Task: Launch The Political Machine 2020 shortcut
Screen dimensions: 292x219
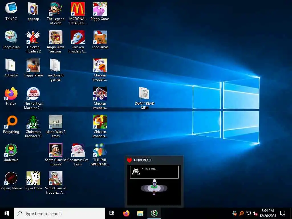Action: pos(33,98)
